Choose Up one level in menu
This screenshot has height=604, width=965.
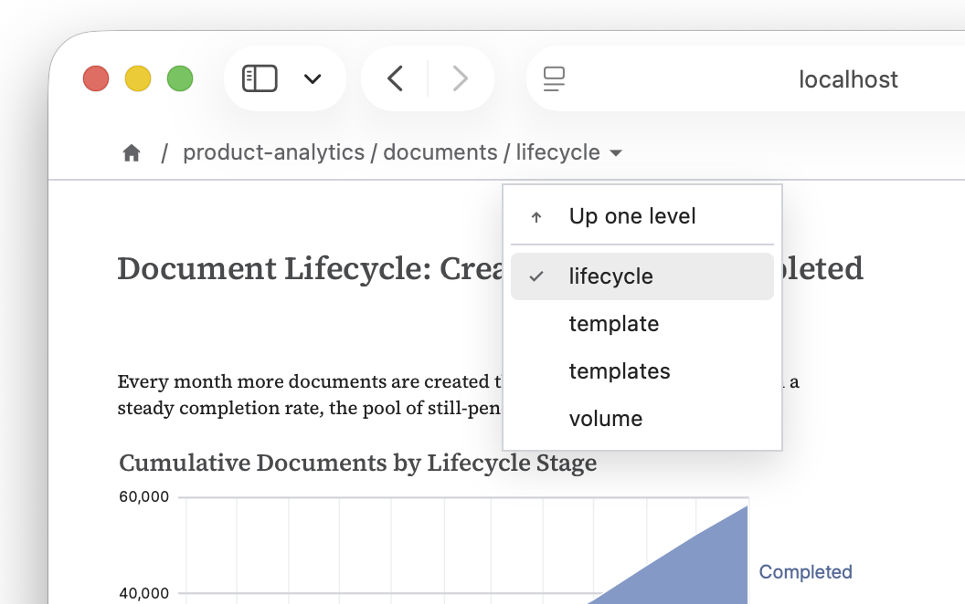(x=642, y=216)
